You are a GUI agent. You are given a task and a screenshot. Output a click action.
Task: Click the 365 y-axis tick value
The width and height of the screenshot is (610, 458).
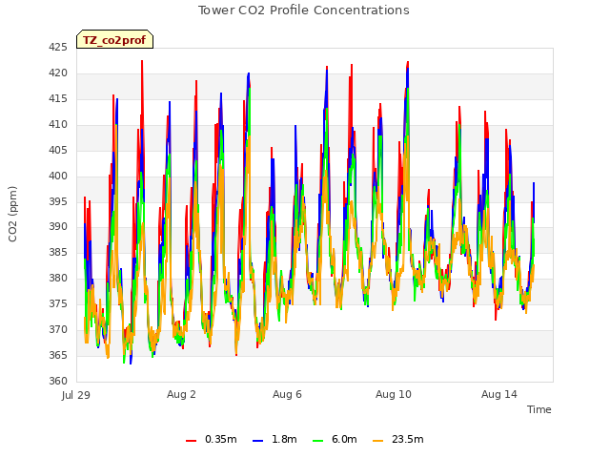coord(57,355)
